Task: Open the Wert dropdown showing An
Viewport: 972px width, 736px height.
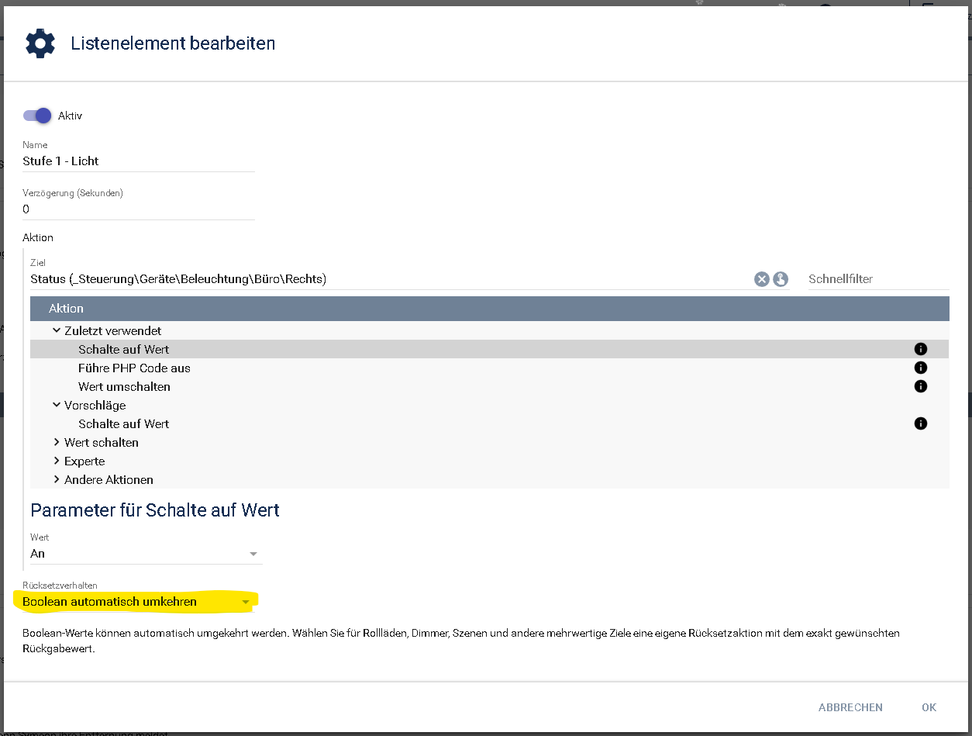Action: point(146,554)
